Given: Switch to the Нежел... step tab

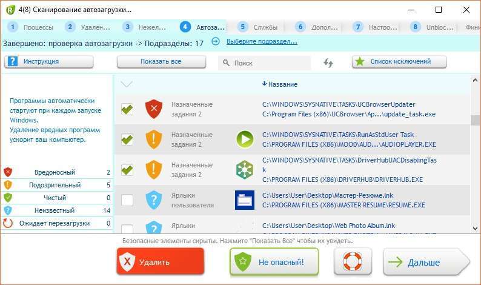Looking at the screenshot, I should click(145, 27).
